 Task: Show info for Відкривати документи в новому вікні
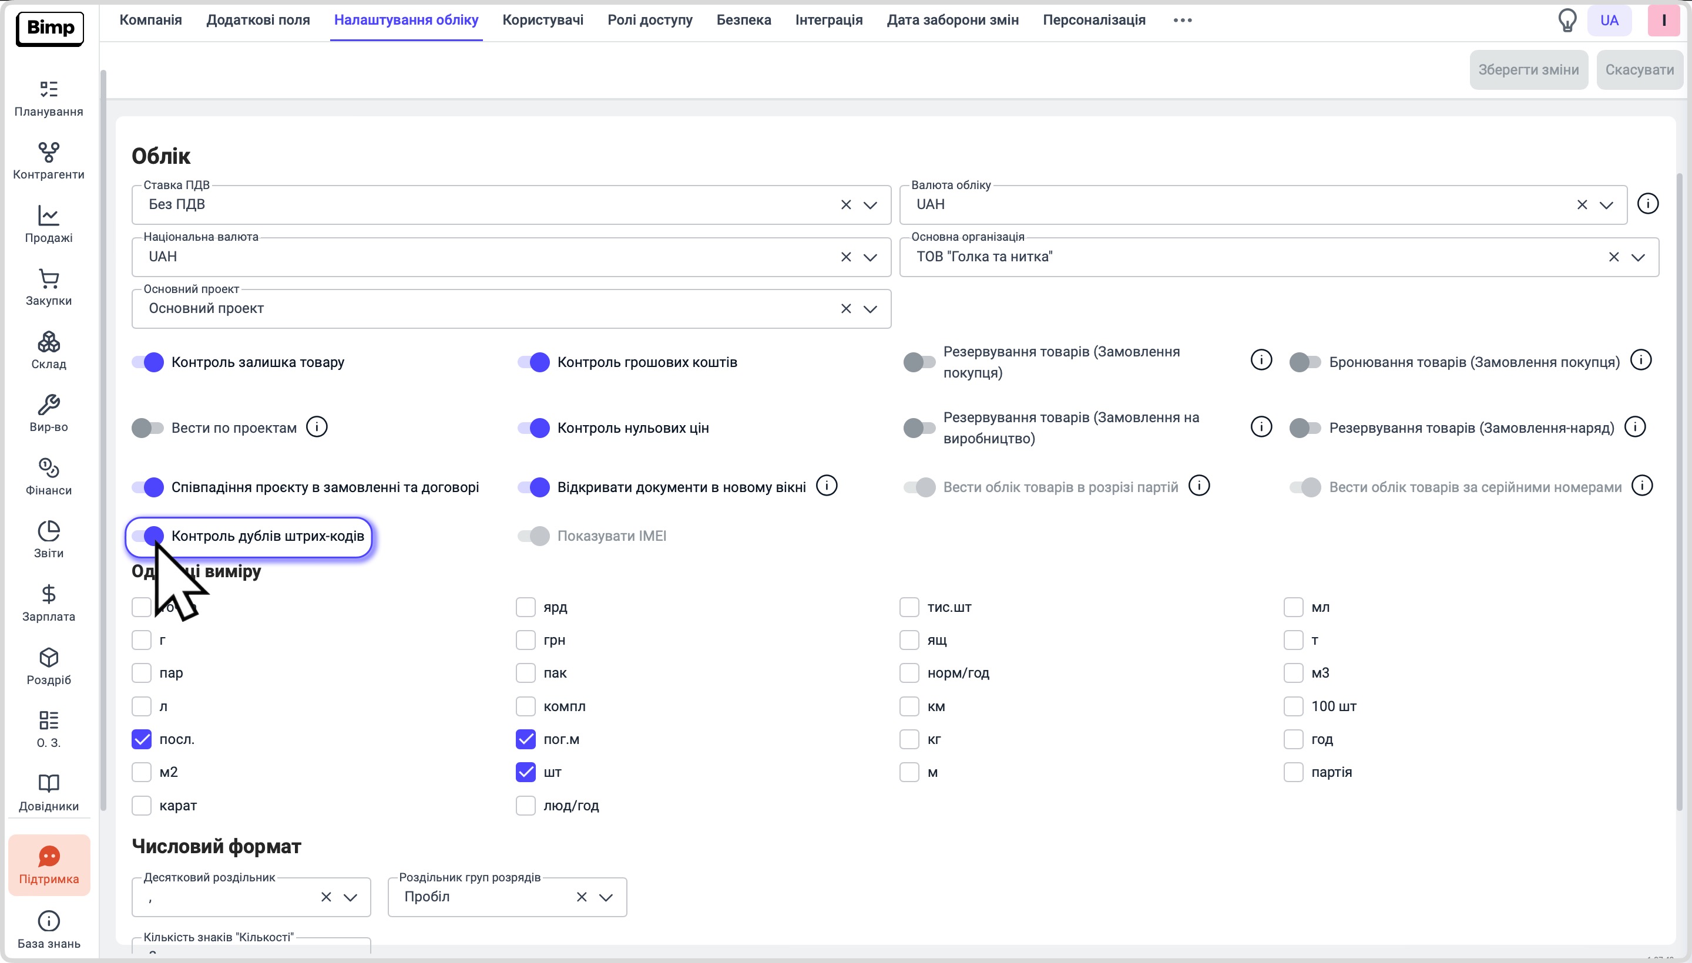point(827,486)
